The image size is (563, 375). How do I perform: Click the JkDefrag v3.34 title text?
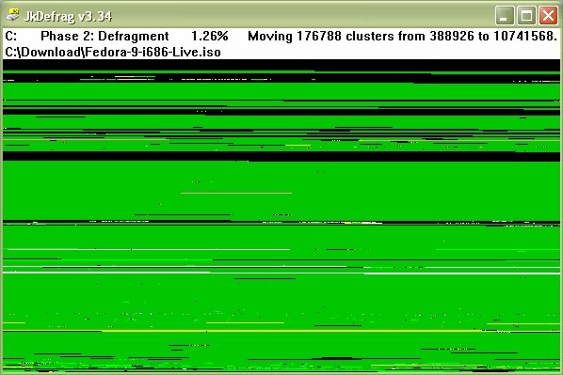(x=68, y=17)
